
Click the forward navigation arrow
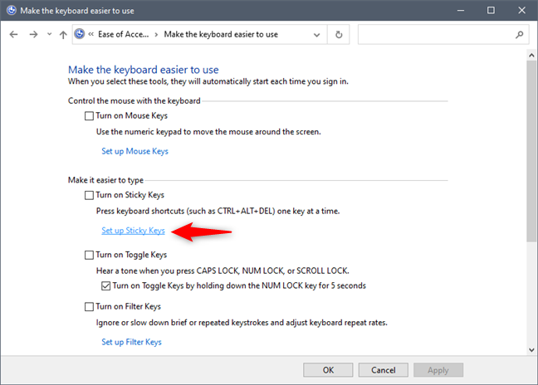pyautogui.click(x=33, y=34)
